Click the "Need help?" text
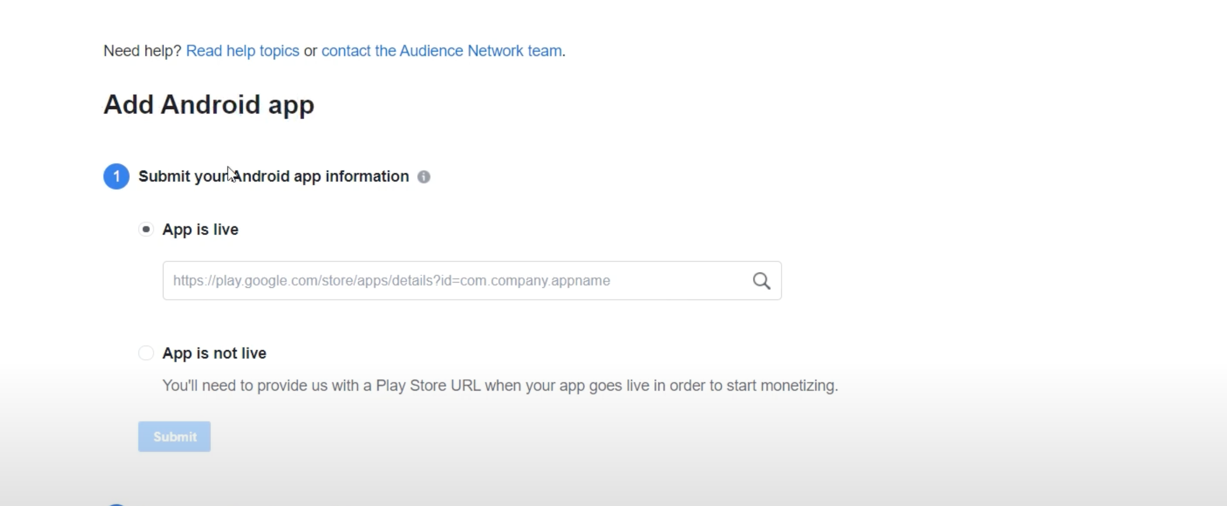The height and width of the screenshot is (506, 1227). click(x=142, y=51)
